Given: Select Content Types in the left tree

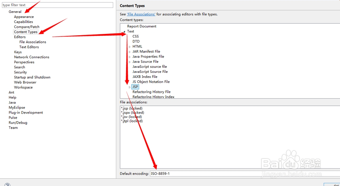Looking at the screenshot, I should point(26,32).
